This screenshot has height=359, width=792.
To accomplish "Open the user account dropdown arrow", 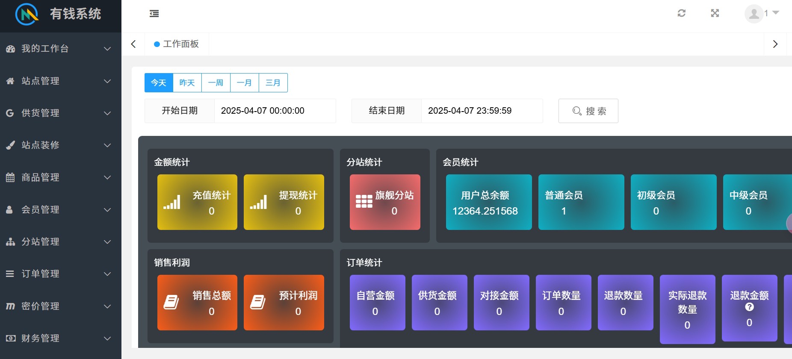I will tap(776, 13).
